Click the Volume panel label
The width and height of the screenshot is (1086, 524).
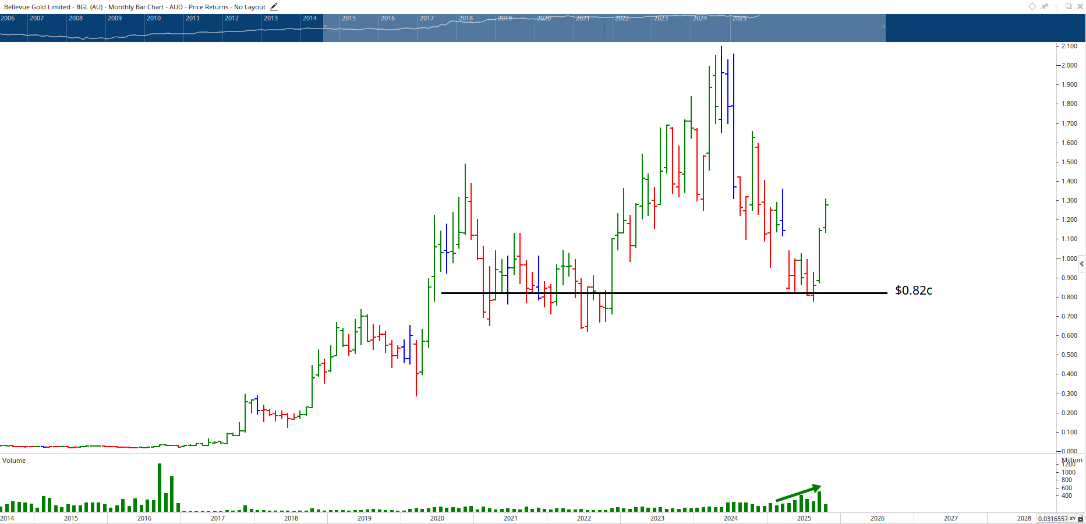click(14, 461)
